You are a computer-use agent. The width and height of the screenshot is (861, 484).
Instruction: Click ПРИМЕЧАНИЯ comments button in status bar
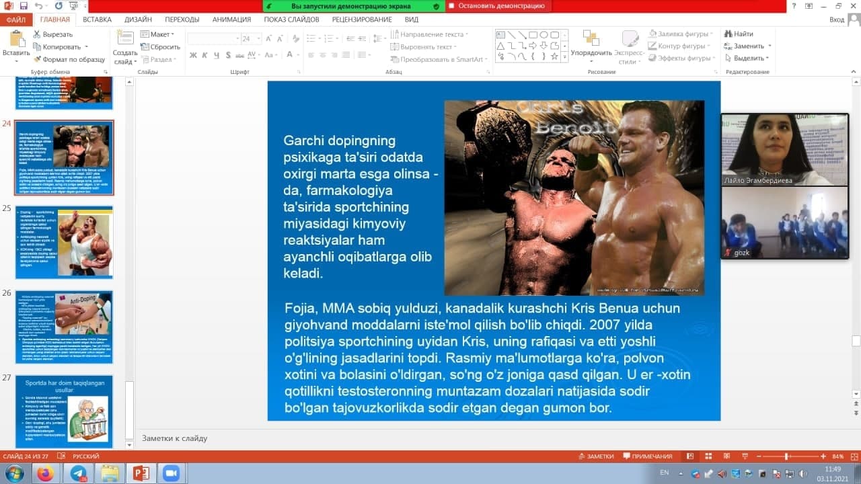tap(647, 456)
